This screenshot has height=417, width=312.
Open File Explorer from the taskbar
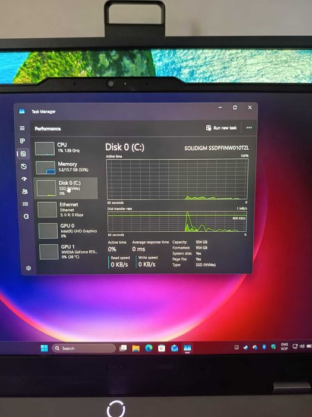pos(136,348)
